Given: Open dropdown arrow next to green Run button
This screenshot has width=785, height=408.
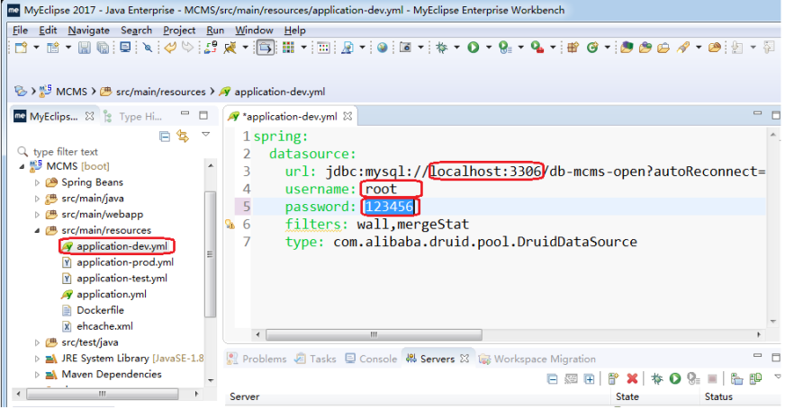Looking at the screenshot, I should (x=489, y=48).
